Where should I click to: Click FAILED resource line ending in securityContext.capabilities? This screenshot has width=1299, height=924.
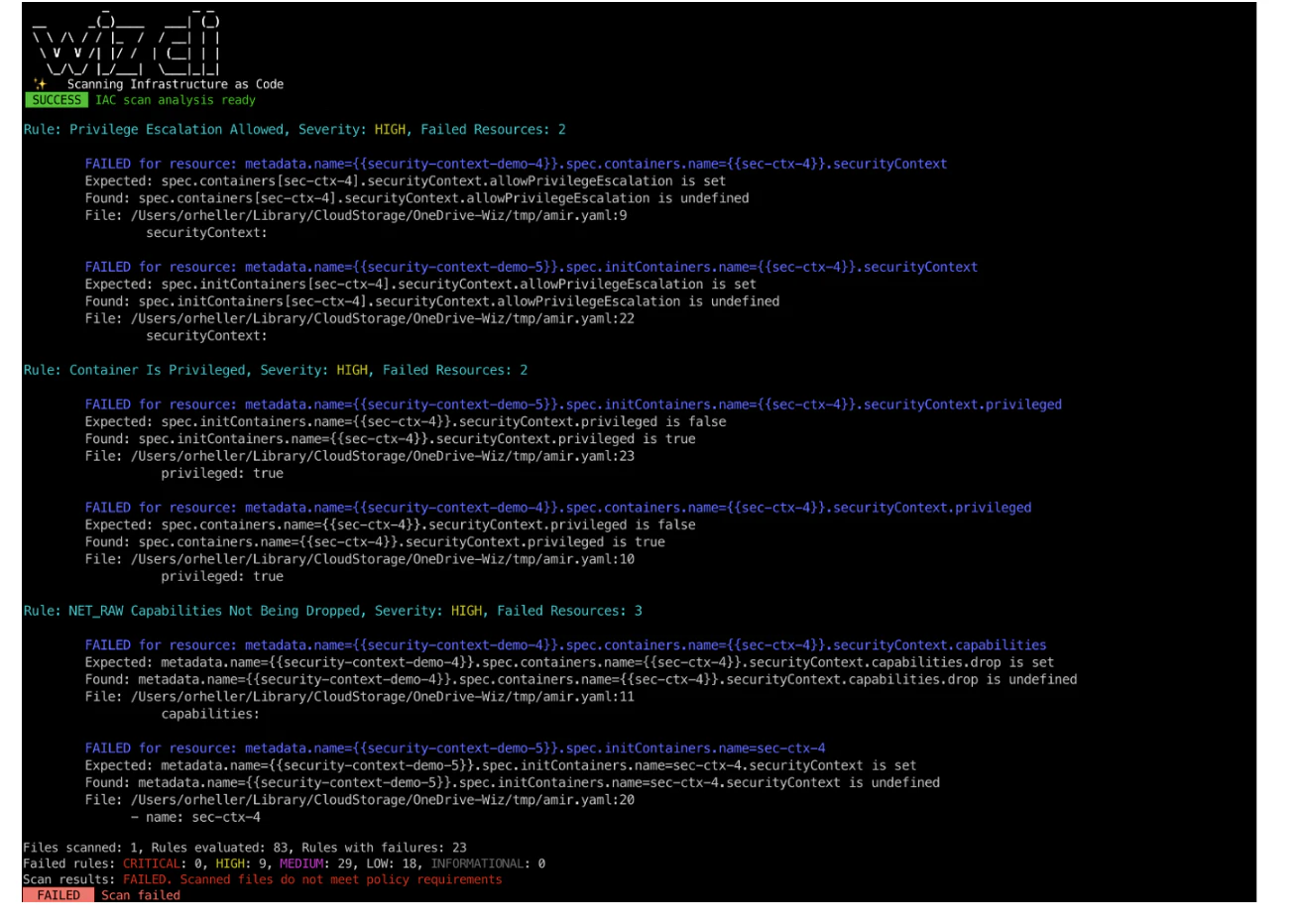pyautogui.click(x=565, y=646)
